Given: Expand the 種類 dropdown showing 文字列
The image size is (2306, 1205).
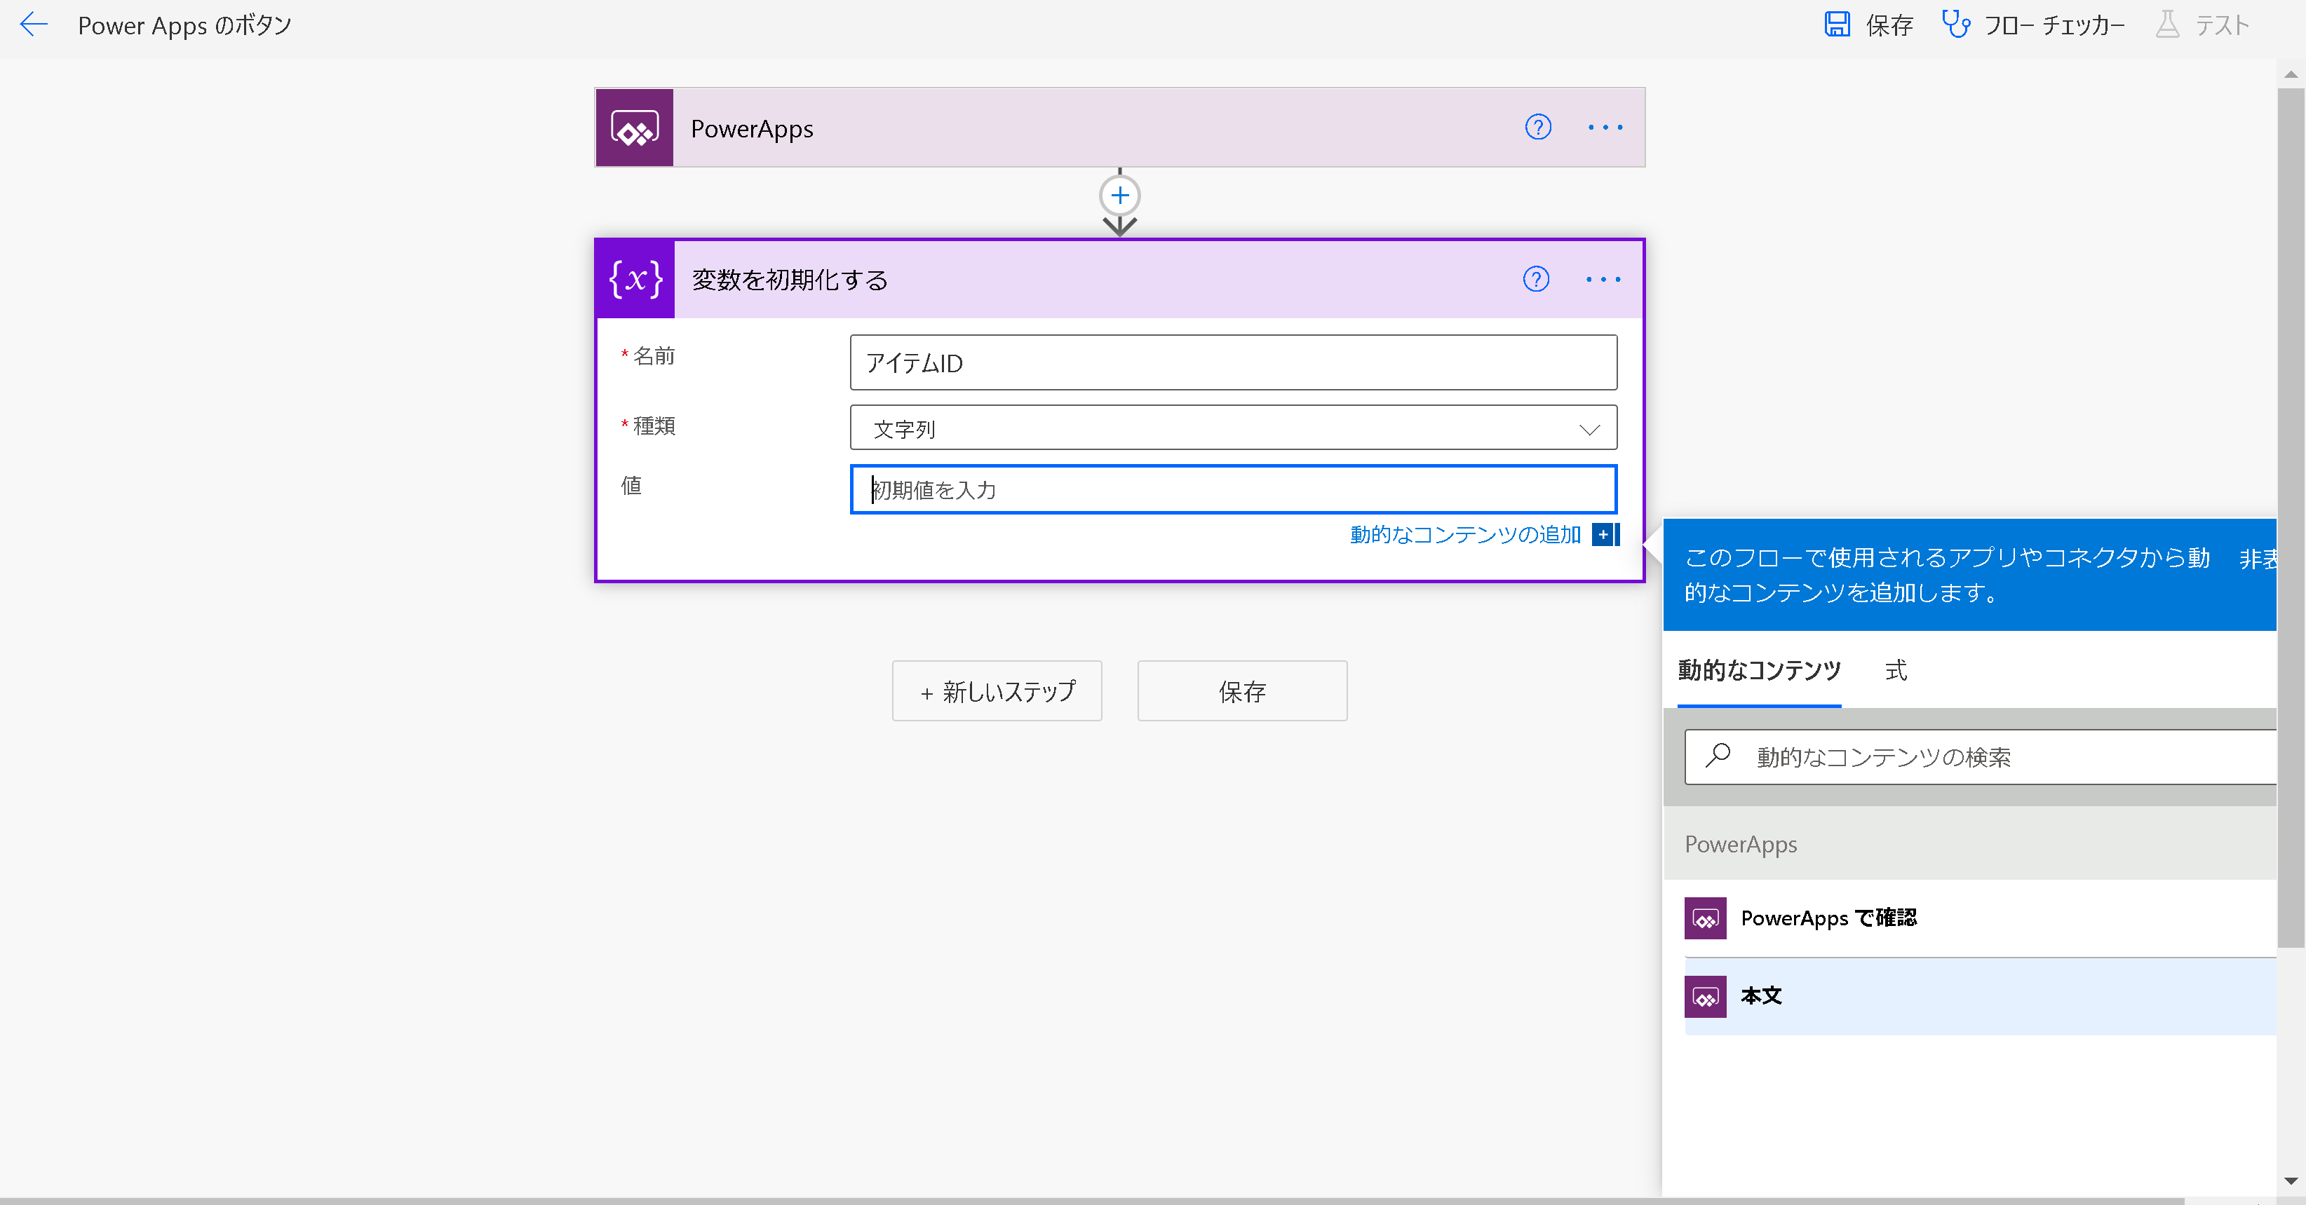Looking at the screenshot, I should click(1232, 428).
